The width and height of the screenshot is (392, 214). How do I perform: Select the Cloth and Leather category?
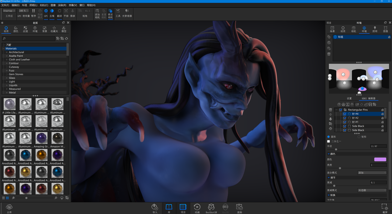coord(20,60)
